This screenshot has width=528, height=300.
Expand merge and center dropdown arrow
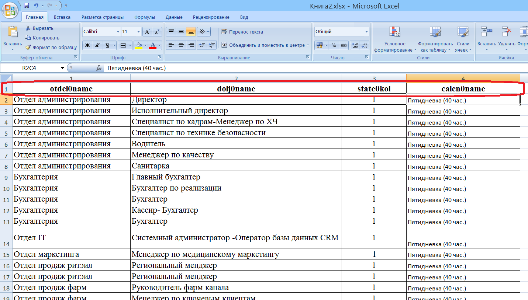(x=308, y=45)
